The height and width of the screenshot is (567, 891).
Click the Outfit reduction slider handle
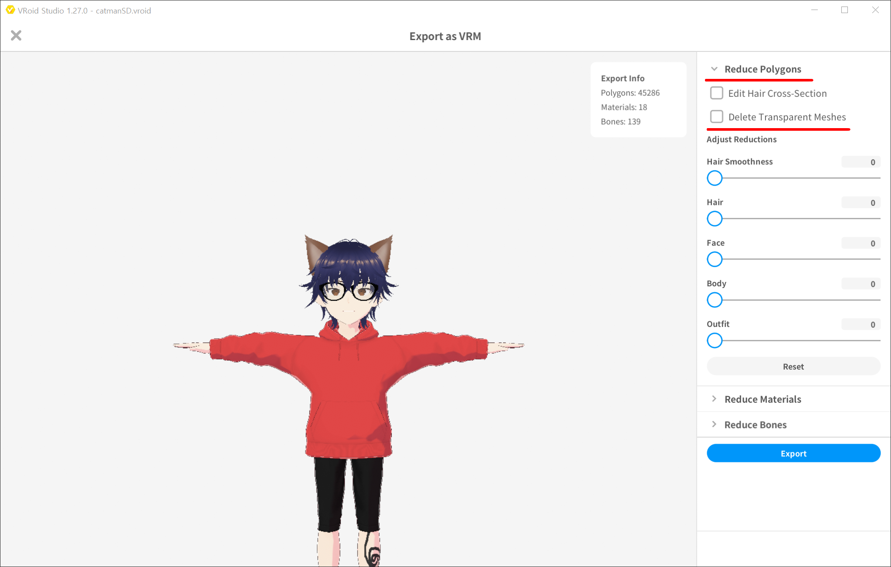point(715,340)
